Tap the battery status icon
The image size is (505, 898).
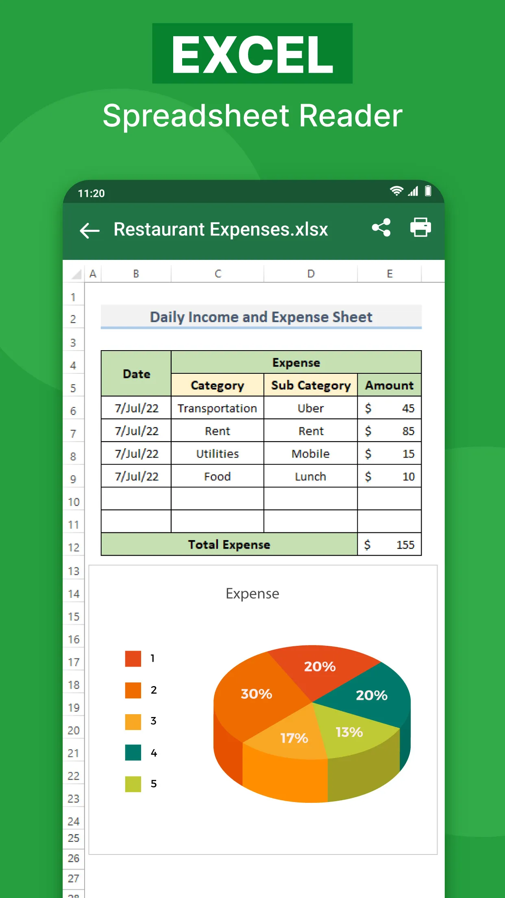(428, 191)
